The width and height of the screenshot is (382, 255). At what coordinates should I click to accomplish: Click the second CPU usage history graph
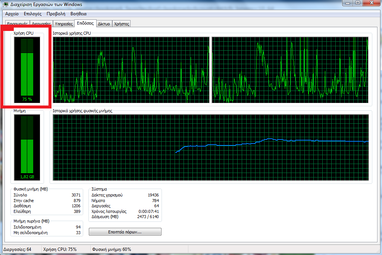click(x=290, y=70)
